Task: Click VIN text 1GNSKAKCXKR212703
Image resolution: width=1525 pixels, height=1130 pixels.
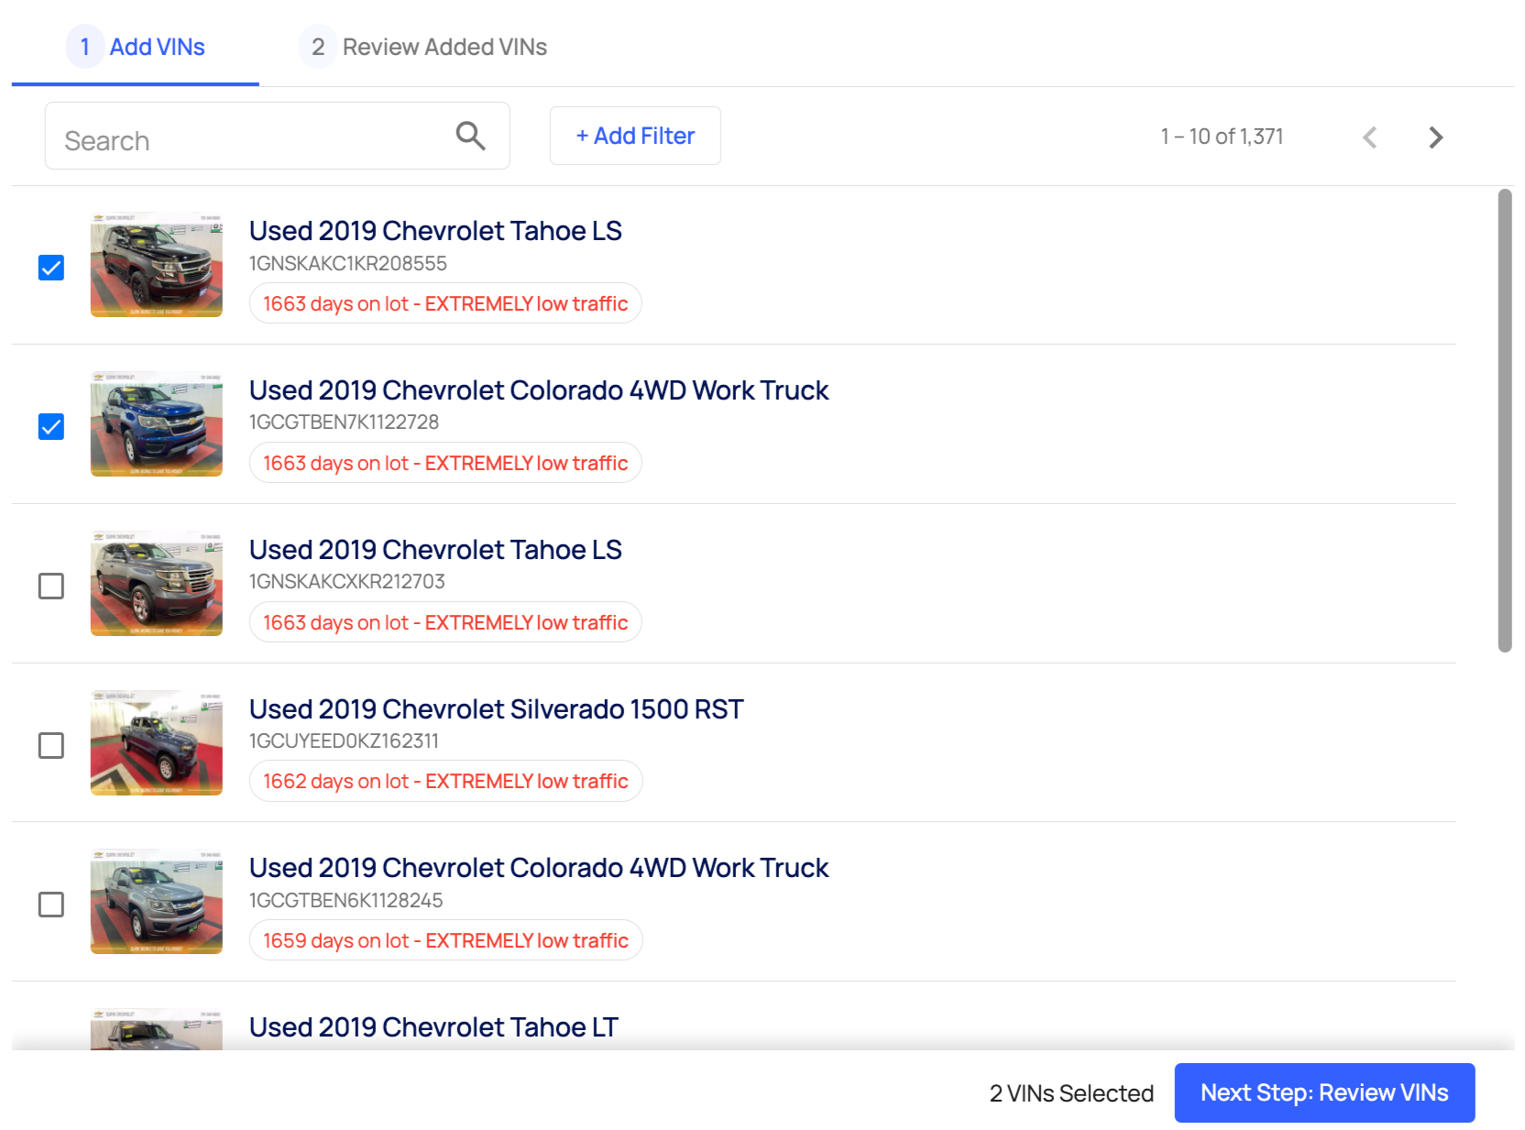Action: coord(347,582)
